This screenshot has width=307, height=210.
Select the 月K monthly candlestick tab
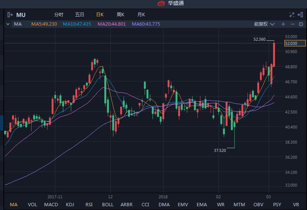[141, 15]
